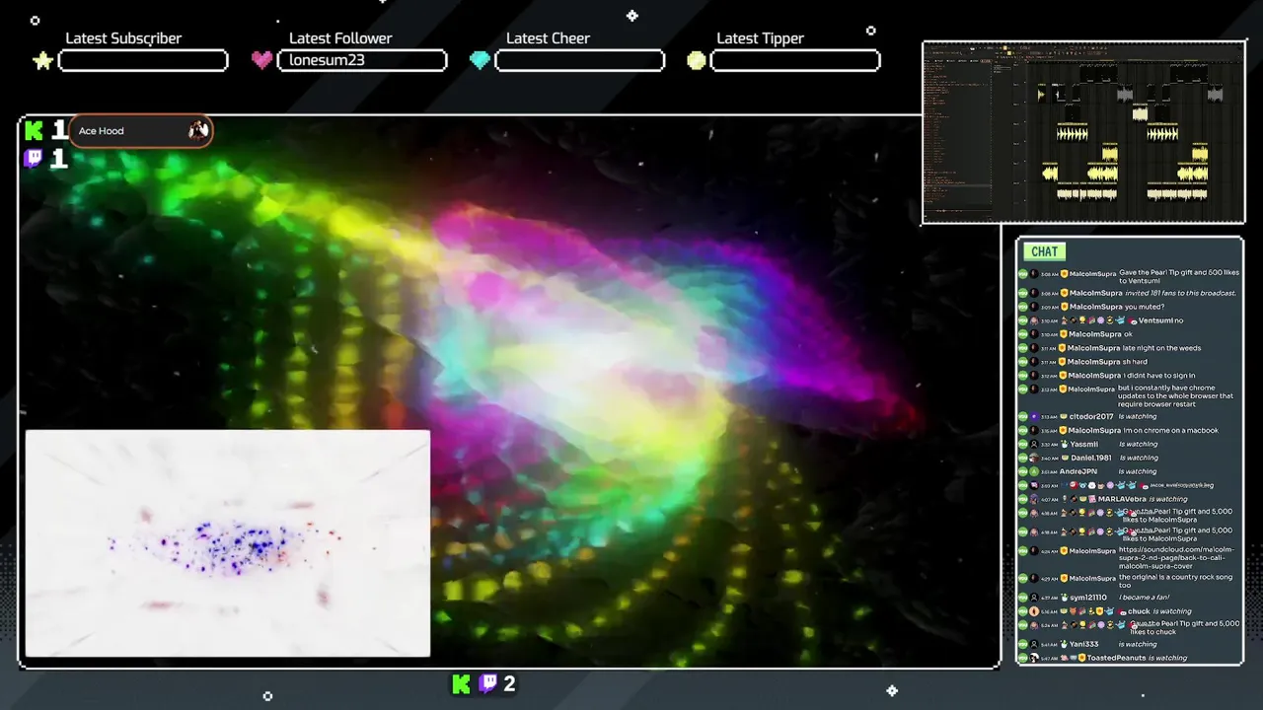Screen dimensions: 1263x710
Task: Click the avatar in citedor2017's chat row
Action: (x=1034, y=416)
